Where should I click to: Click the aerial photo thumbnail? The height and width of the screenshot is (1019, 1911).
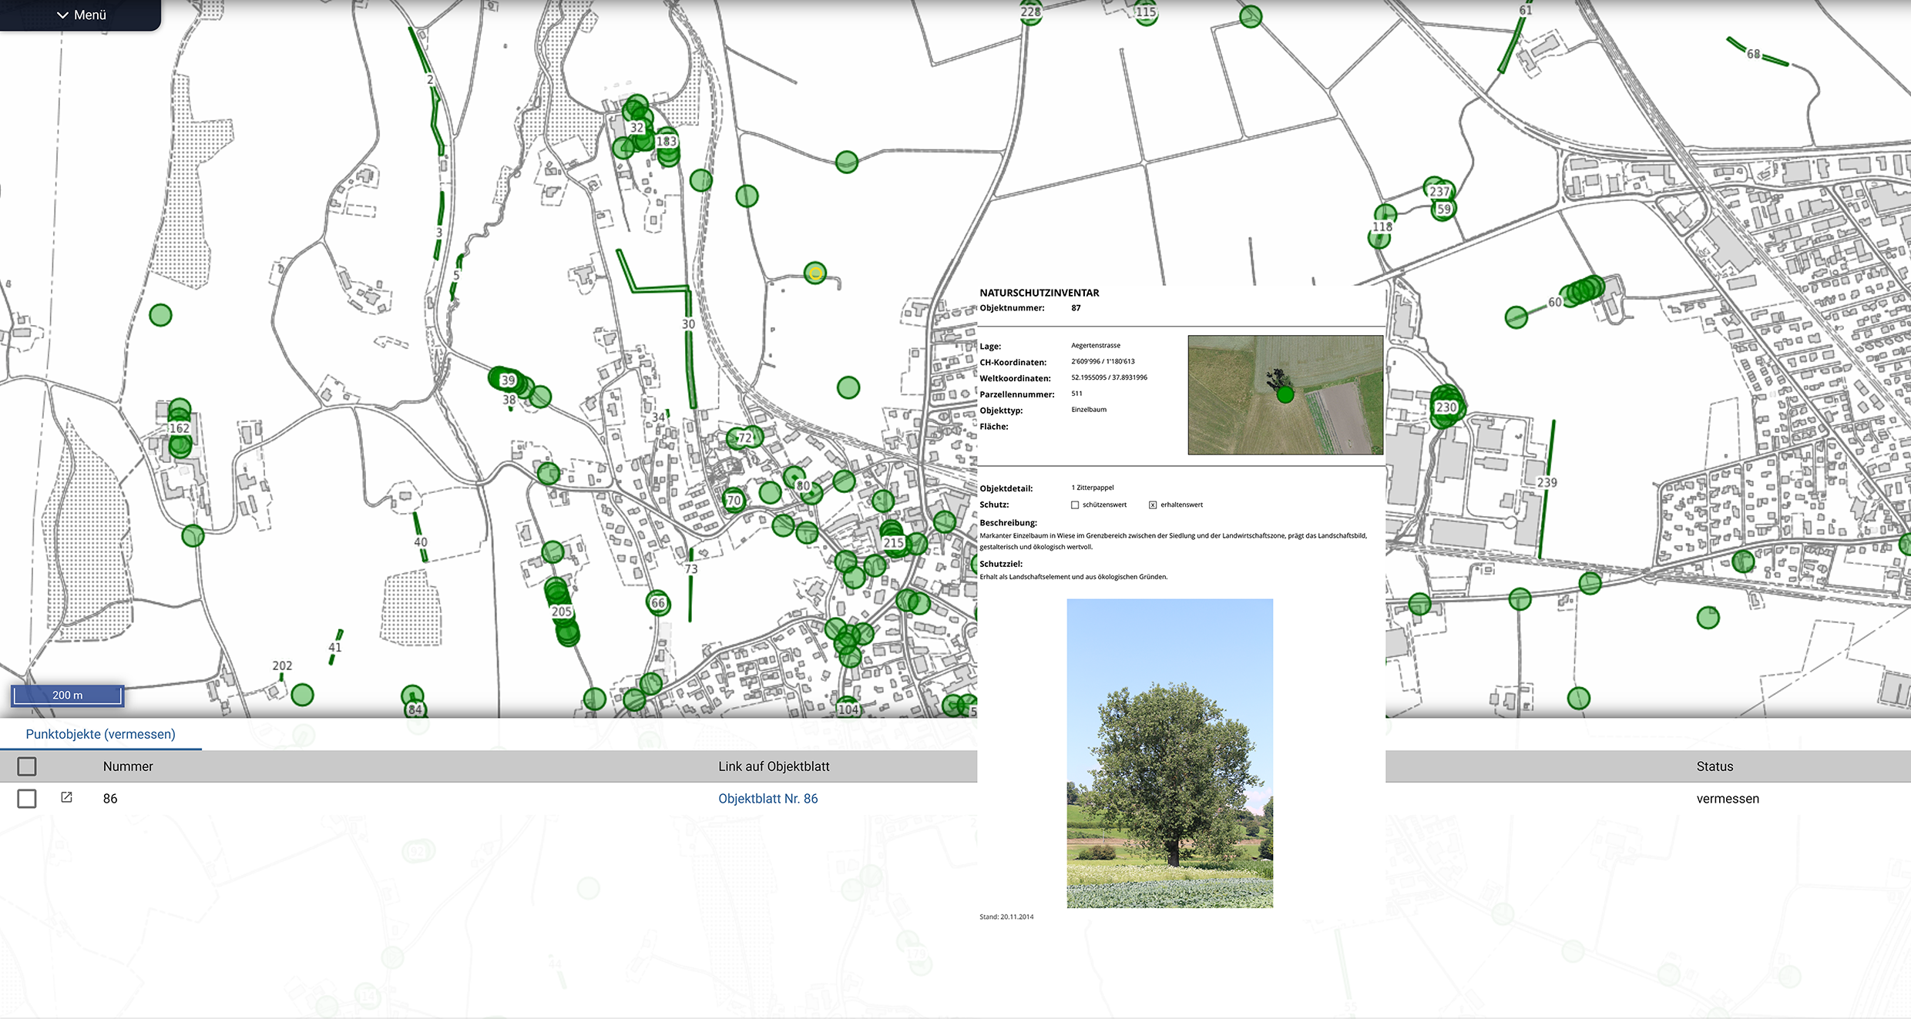click(x=1285, y=394)
